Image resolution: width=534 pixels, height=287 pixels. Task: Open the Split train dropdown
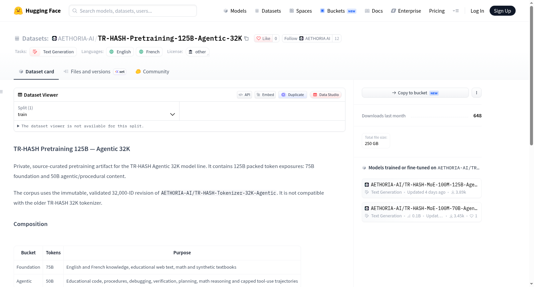click(96, 111)
